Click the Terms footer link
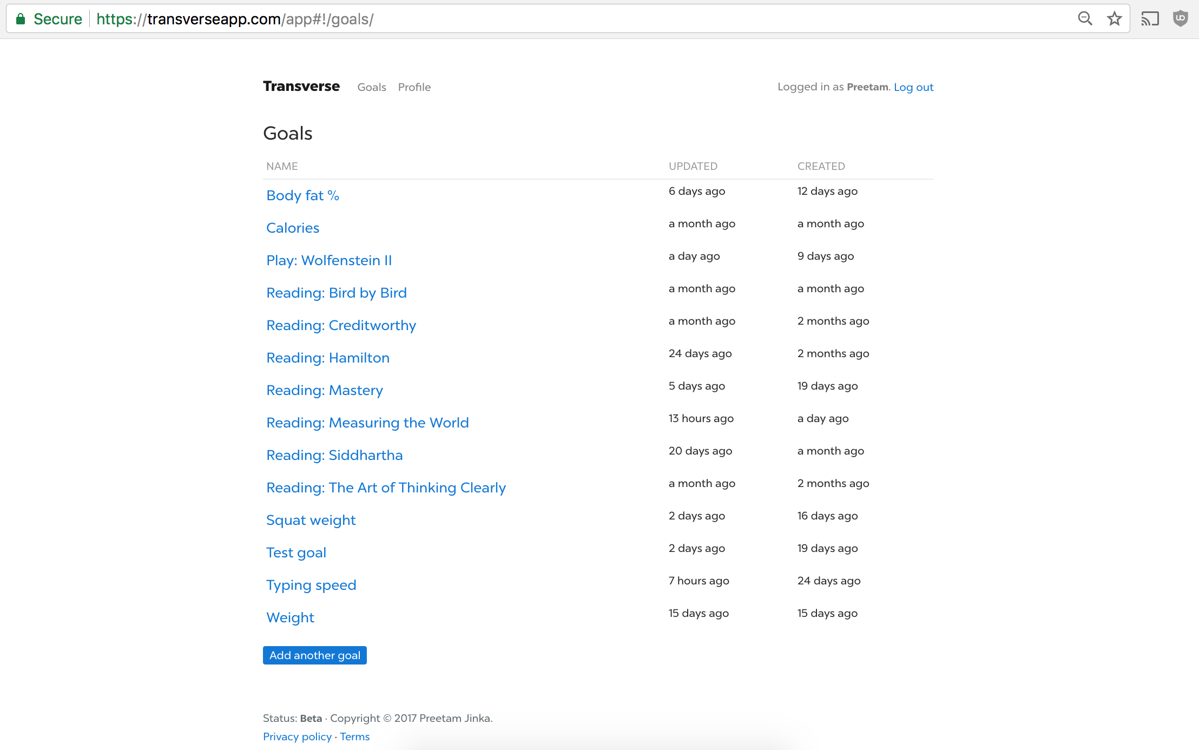1199x750 pixels. tap(355, 736)
